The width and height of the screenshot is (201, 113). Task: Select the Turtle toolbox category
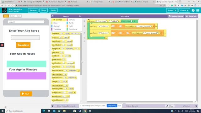point(71,23)
